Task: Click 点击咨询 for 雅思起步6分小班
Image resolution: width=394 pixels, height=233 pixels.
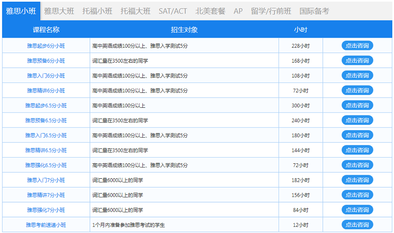Action: (x=357, y=46)
